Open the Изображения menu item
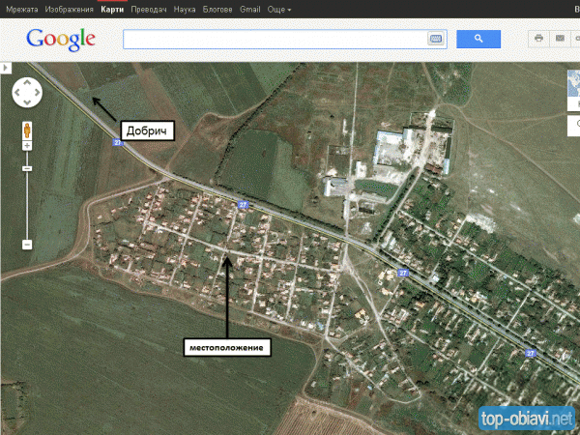 coord(70,10)
